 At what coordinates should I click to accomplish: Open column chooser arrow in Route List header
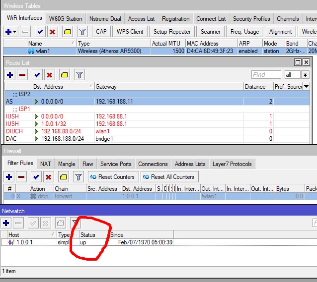[x=306, y=87]
